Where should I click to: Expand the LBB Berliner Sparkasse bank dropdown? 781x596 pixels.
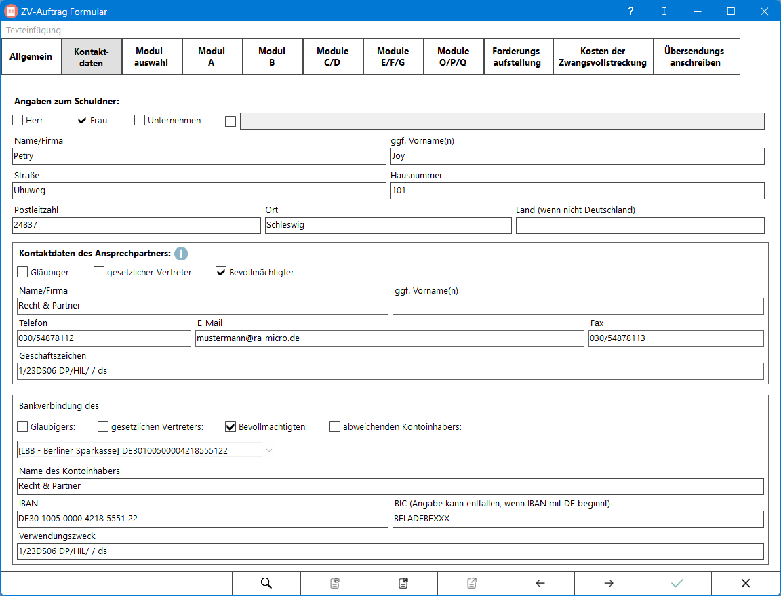268,450
